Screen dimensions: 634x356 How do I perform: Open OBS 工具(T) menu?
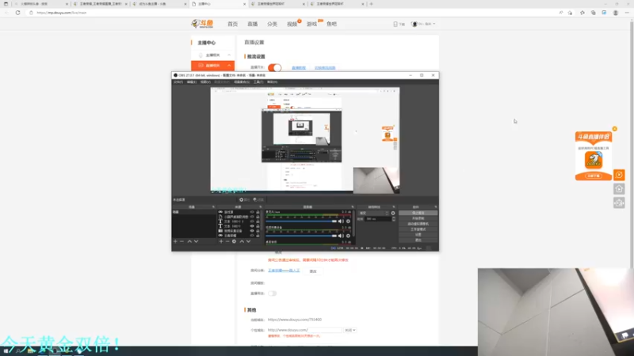258,82
